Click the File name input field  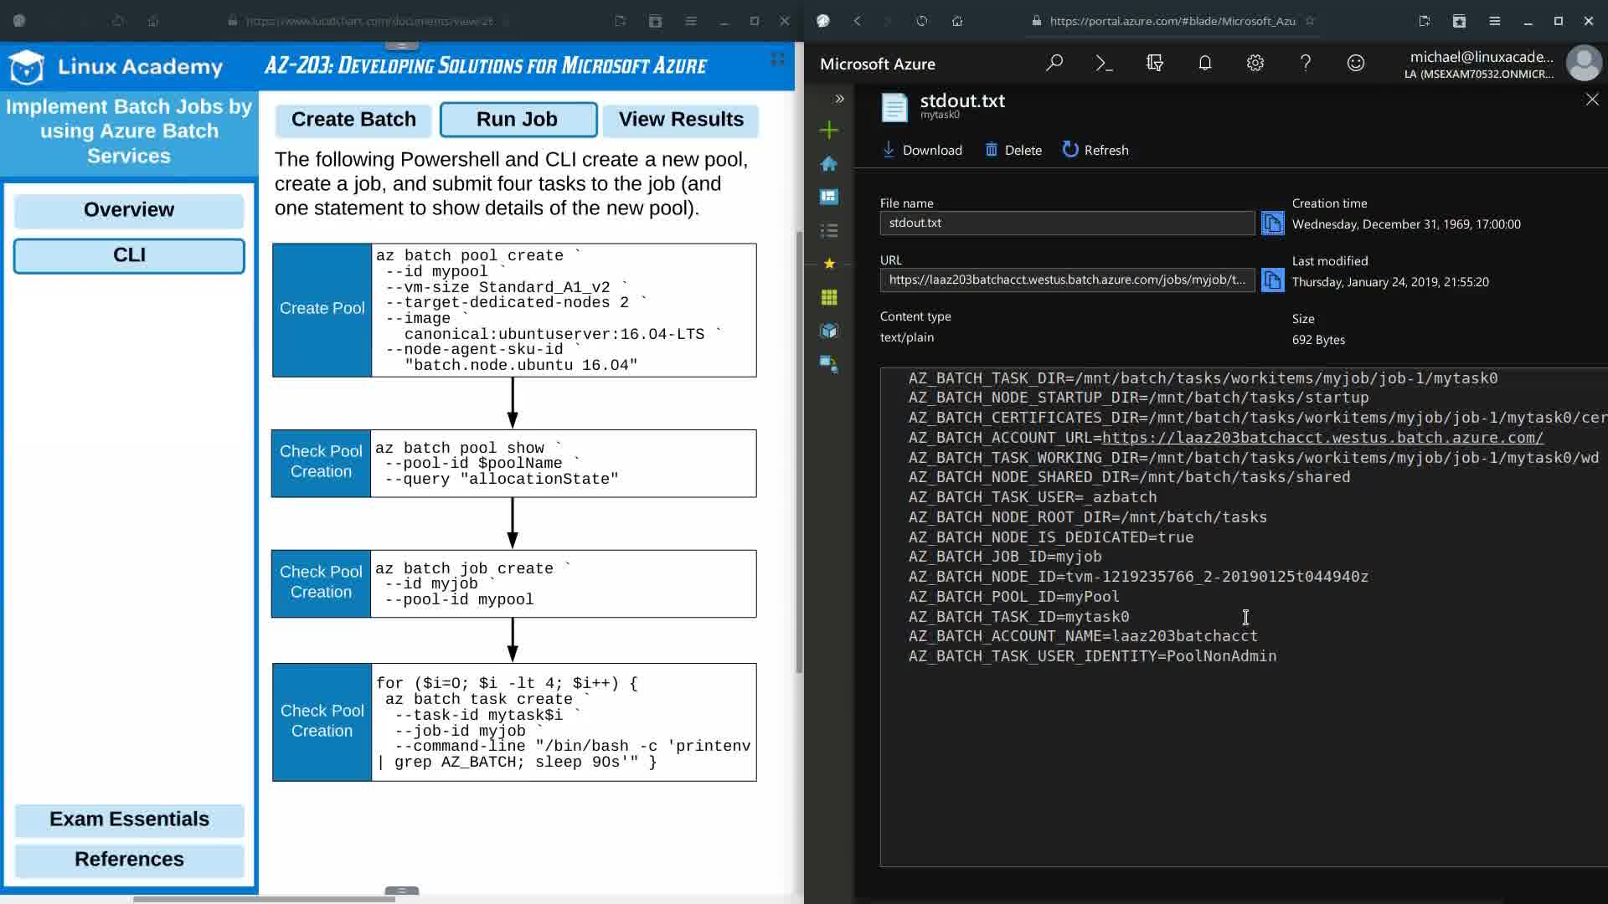point(1066,223)
